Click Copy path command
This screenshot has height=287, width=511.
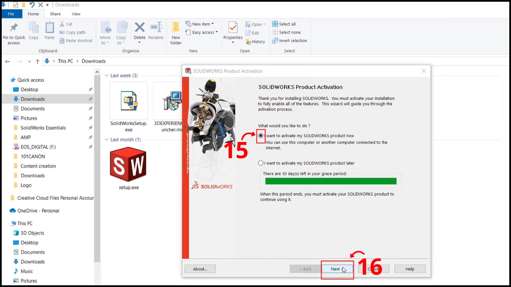[x=72, y=32]
